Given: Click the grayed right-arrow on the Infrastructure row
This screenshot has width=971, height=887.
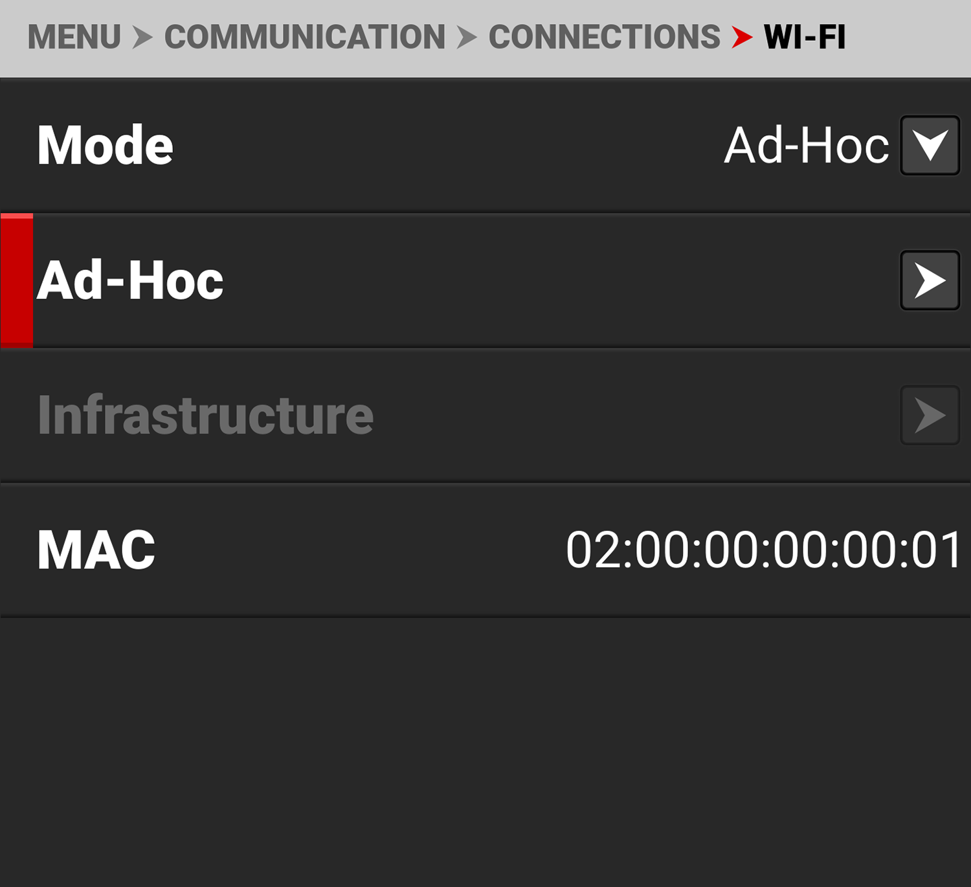Looking at the screenshot, I should [930, 415].
